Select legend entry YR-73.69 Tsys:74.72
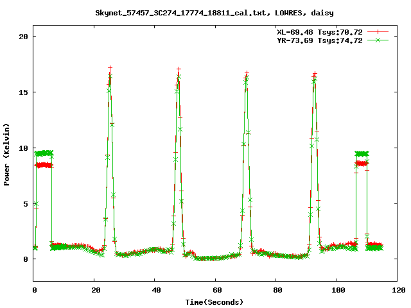The image size is (411, 308). point(320,40)
